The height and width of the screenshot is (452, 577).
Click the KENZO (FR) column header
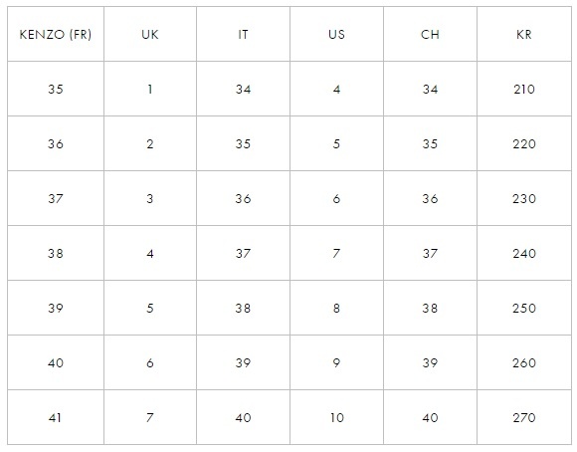pyautogui.click(x=56, y=34)
